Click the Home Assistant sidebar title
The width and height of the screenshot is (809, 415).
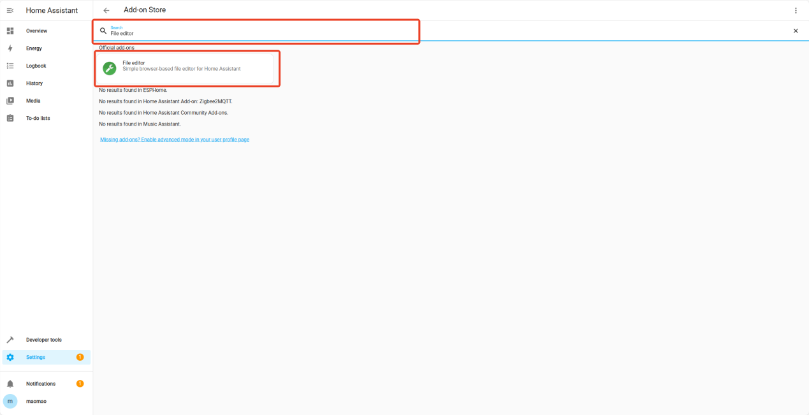pyautogui.click(x=52, y=11)
